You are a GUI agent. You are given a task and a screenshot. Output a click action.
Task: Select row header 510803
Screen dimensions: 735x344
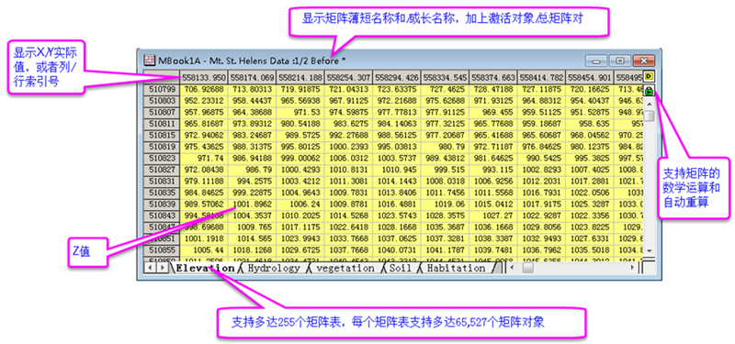tap(162, 101)
